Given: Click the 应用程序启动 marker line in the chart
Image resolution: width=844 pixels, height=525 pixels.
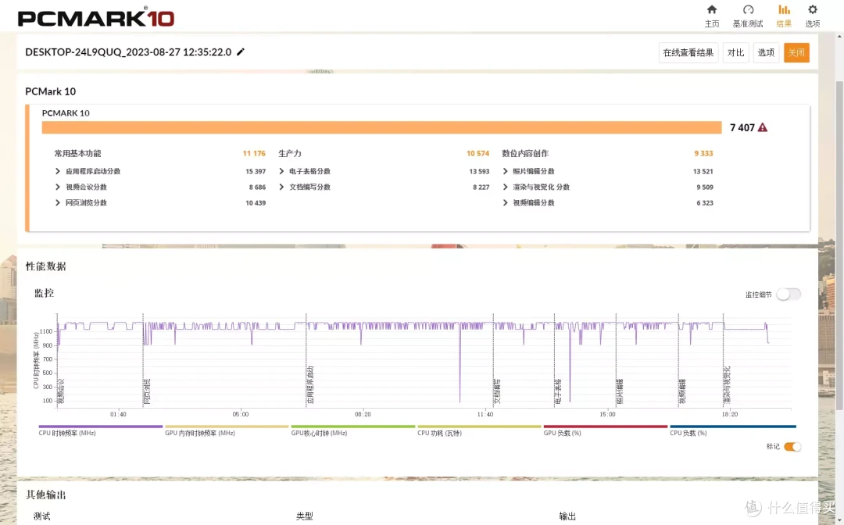Looking at the screenshot, I should tap(306, 360).
